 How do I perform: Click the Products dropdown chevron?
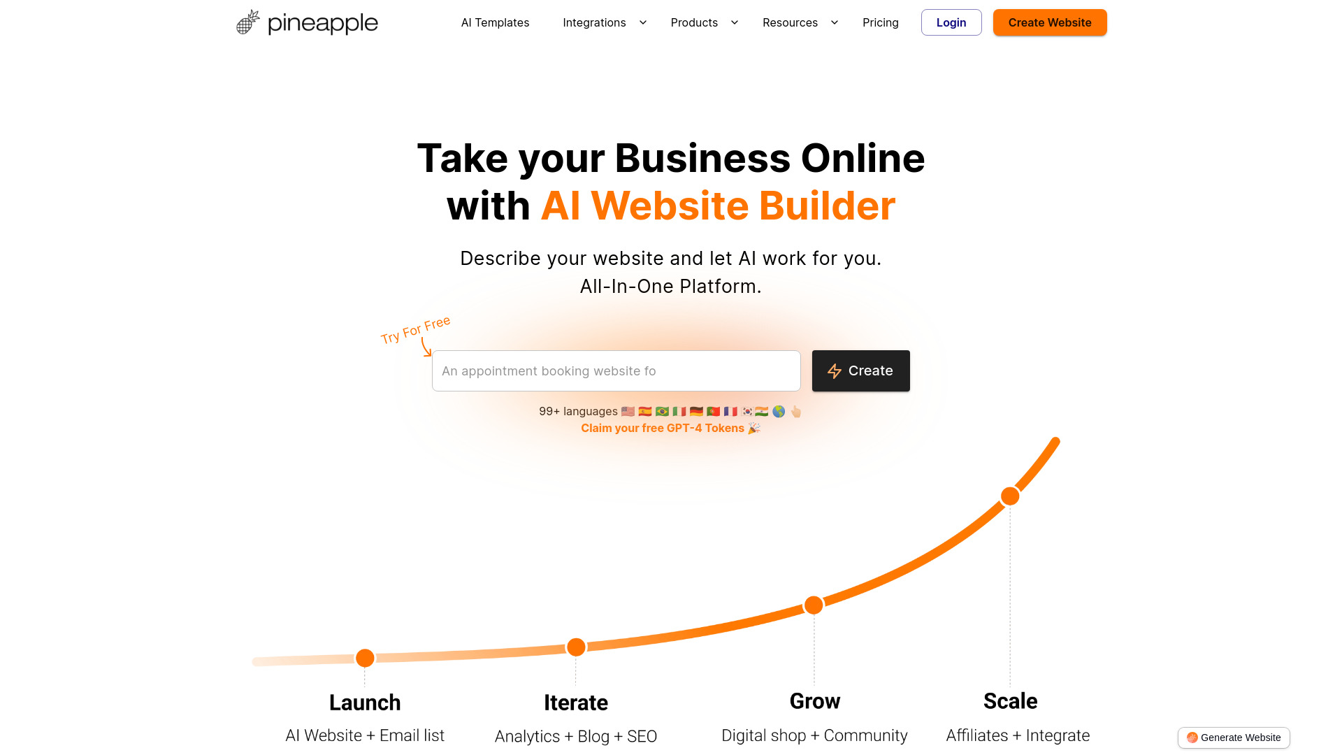pyautogui.click(x=734, y=22)
